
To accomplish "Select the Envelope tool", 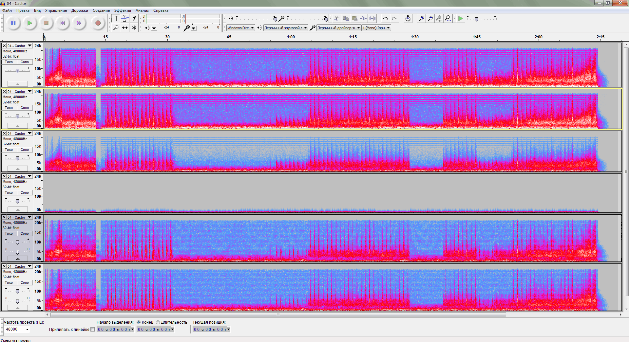I will click(x=125, y=19).
